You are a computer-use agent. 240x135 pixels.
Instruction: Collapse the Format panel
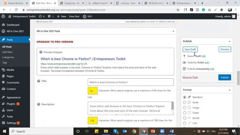pyautogui.click(x=229, y=90)
